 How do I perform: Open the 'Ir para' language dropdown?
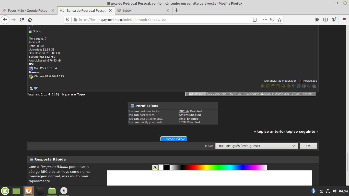click(256, 146)
